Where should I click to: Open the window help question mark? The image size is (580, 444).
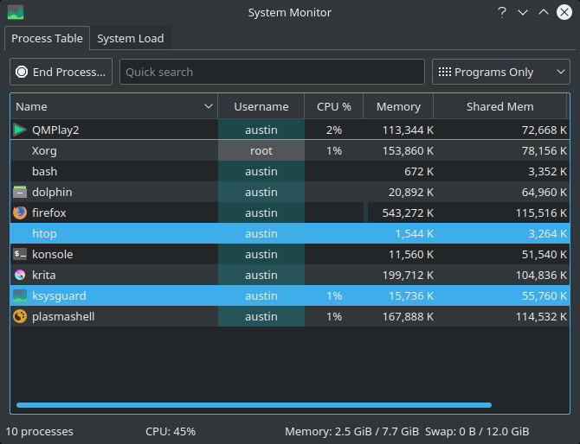click(x=502, y=12)
